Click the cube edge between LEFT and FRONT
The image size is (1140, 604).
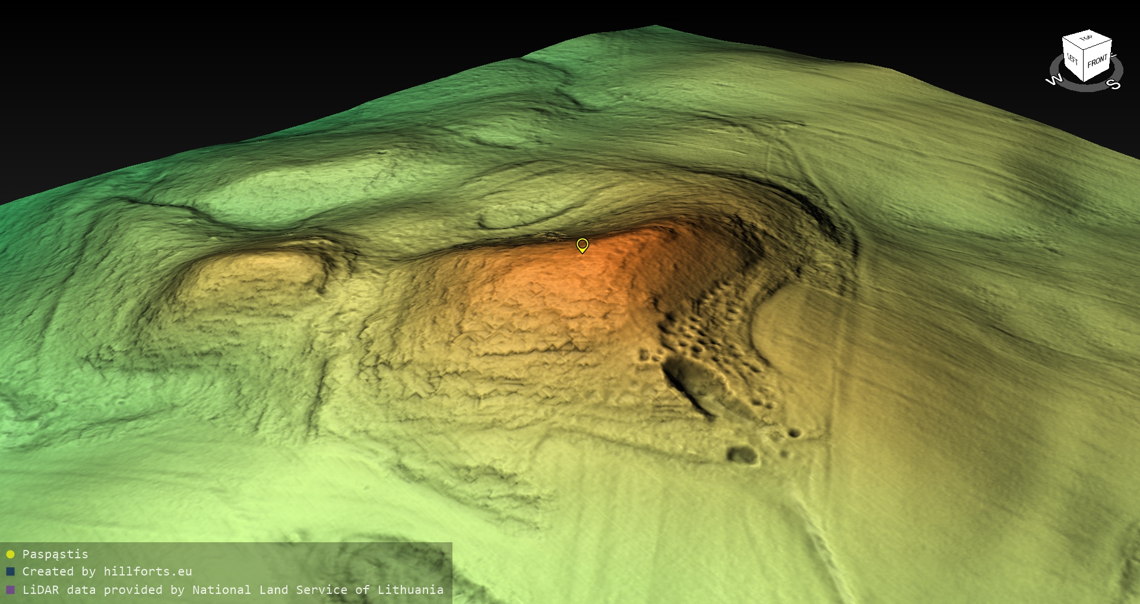point(1084,67)
